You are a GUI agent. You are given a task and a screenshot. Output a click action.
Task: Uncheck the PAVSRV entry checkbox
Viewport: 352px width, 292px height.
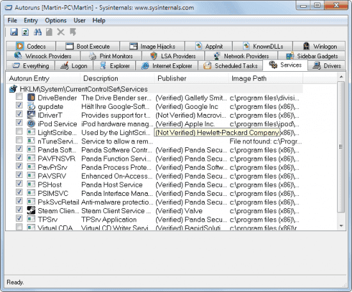click(19, 175)
